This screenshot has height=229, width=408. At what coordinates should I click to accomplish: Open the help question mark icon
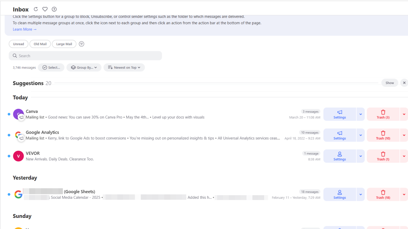tap(54, 9)
